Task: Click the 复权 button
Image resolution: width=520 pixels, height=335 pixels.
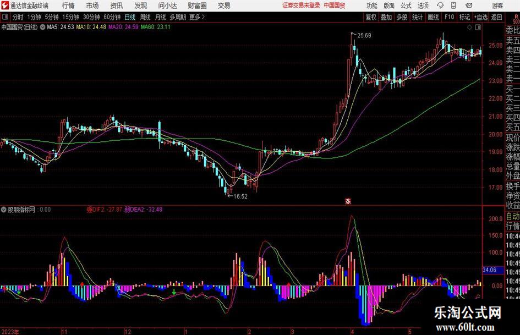Action: coord(371,17)
